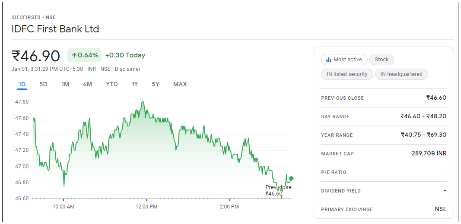Select the YTD chart tab
Screen dimensions: 461x224
coord(112,85)
